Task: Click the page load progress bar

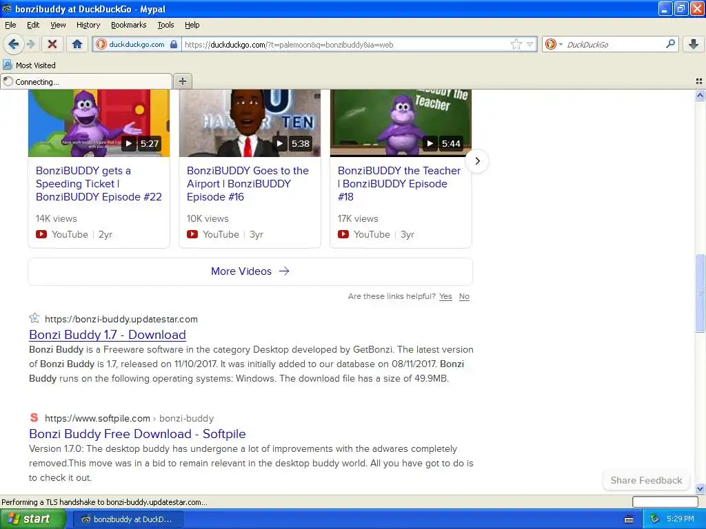Action: [665, 501]
